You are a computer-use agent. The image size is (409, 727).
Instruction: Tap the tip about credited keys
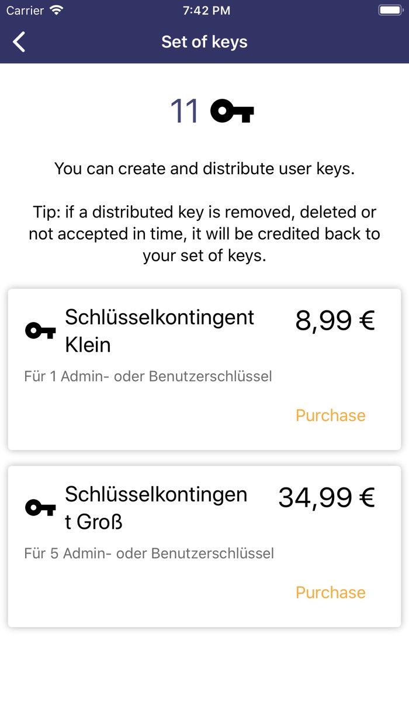tap(204, 234)
